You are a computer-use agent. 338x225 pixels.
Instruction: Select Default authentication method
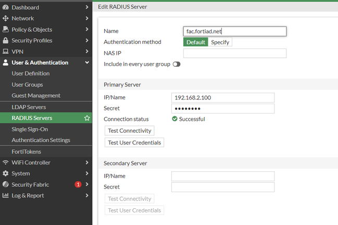tap(195, 42)
